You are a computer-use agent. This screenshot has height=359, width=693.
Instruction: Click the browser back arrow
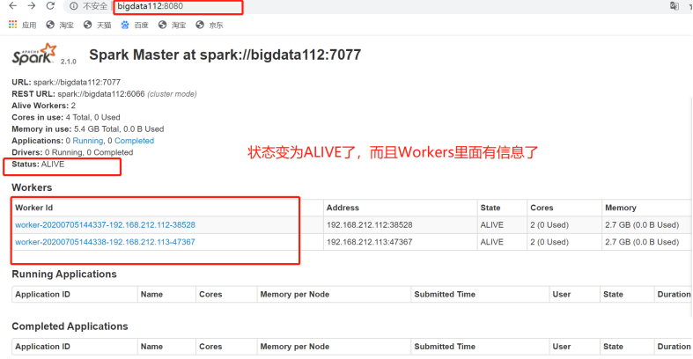[x=13, y=6]
